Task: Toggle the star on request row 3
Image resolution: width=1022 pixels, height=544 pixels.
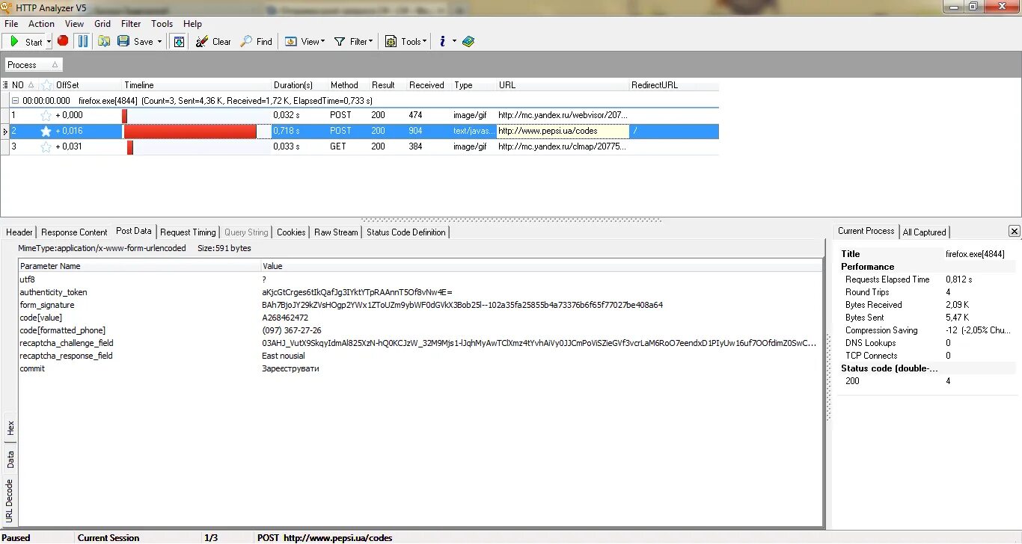Action: [46, 146]
